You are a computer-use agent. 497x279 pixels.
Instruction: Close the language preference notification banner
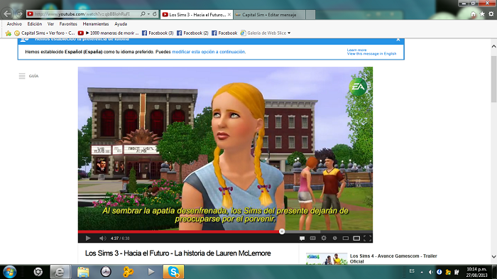coord(398,40)
